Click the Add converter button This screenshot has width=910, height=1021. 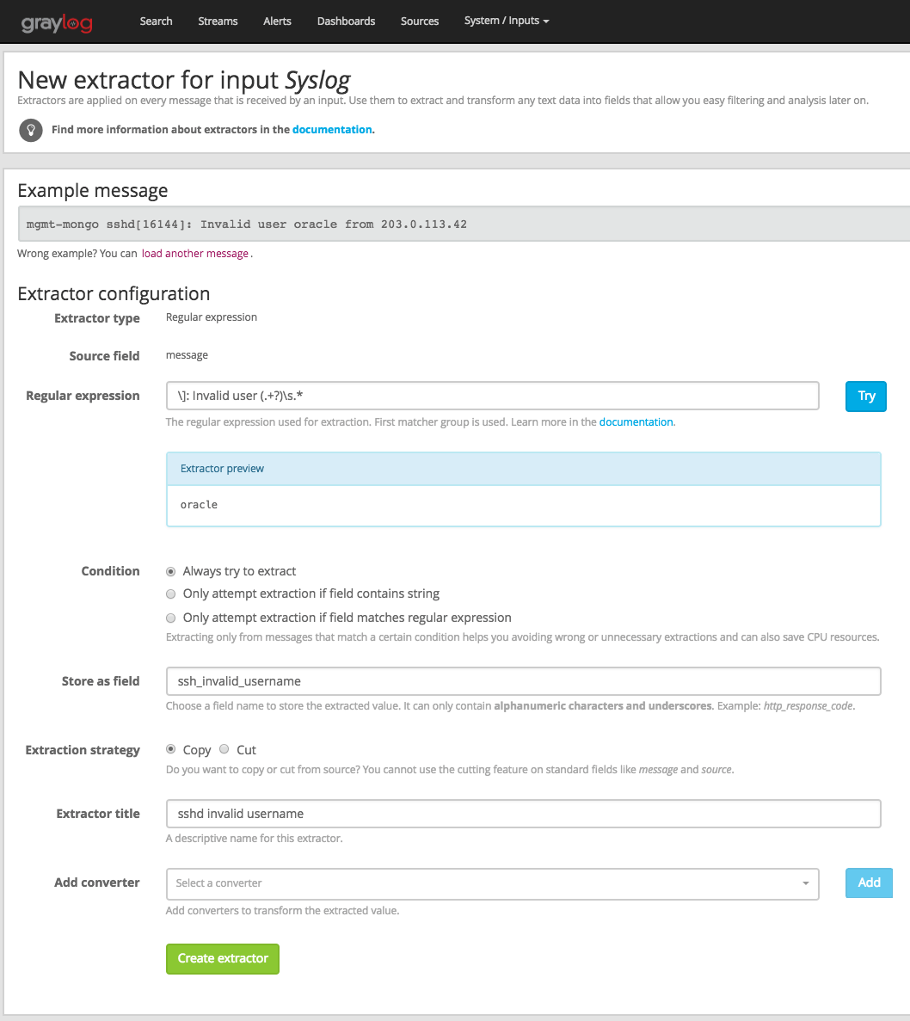pos(869,883)
